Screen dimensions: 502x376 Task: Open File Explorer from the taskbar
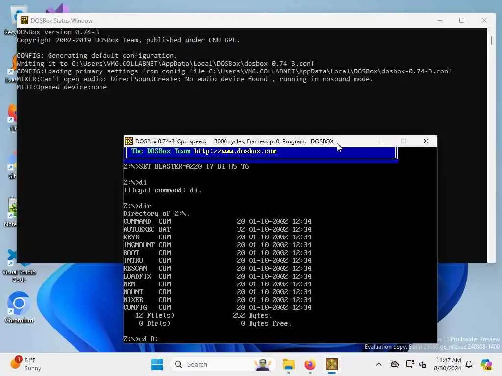(288, 364)
